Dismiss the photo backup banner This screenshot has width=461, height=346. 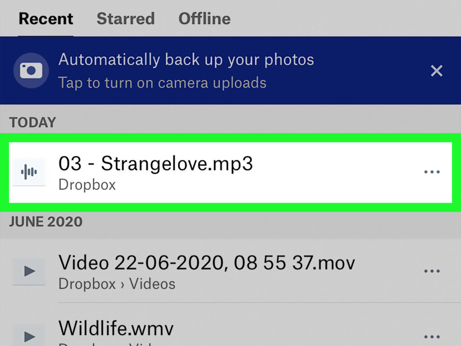(436, 71)
